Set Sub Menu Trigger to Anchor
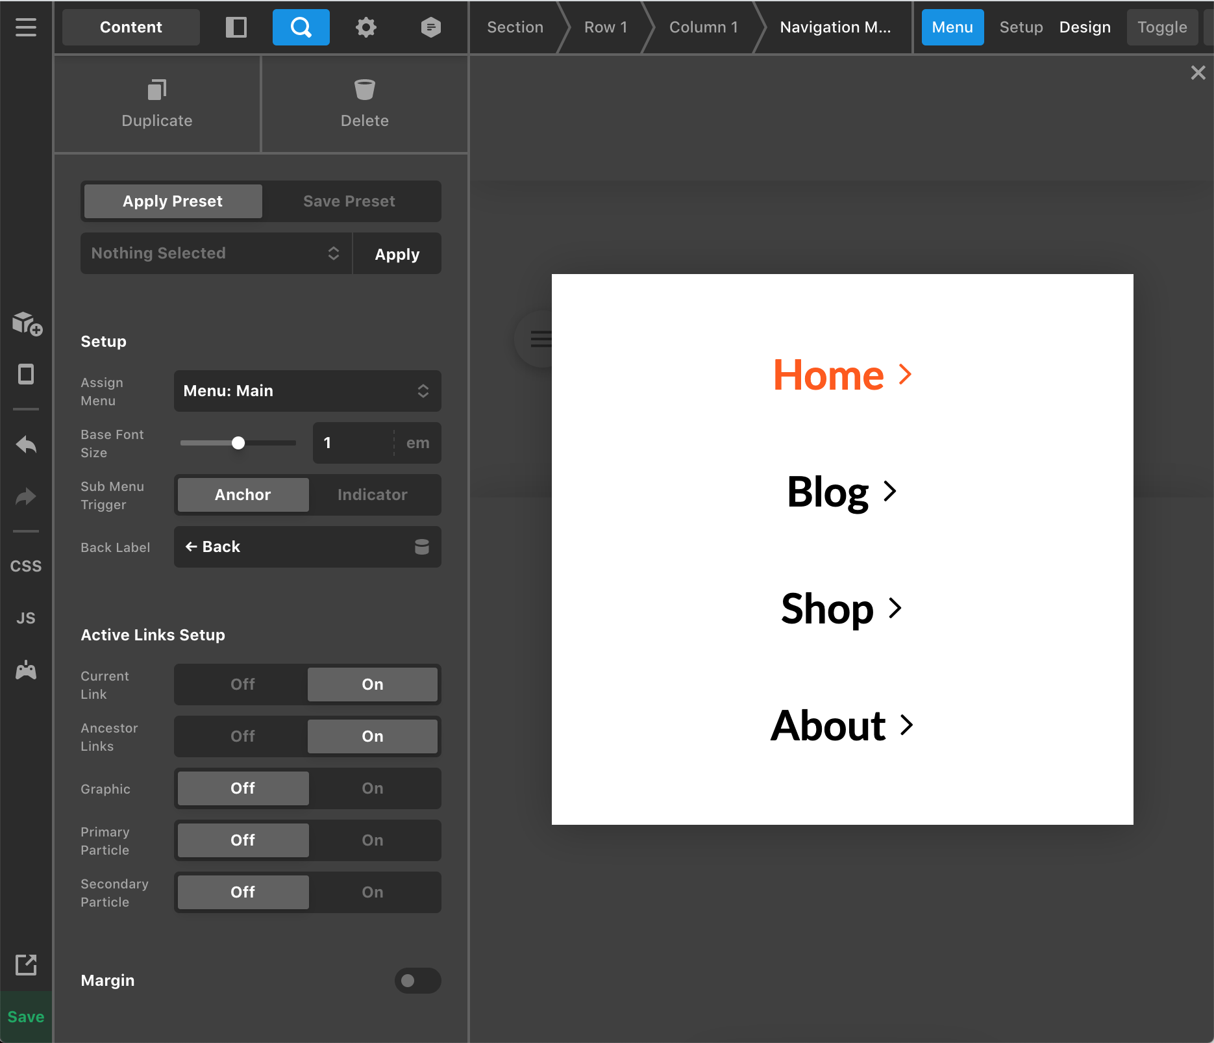The height and width of the screenshot is (1043, 1214). (x=243, y=495)
